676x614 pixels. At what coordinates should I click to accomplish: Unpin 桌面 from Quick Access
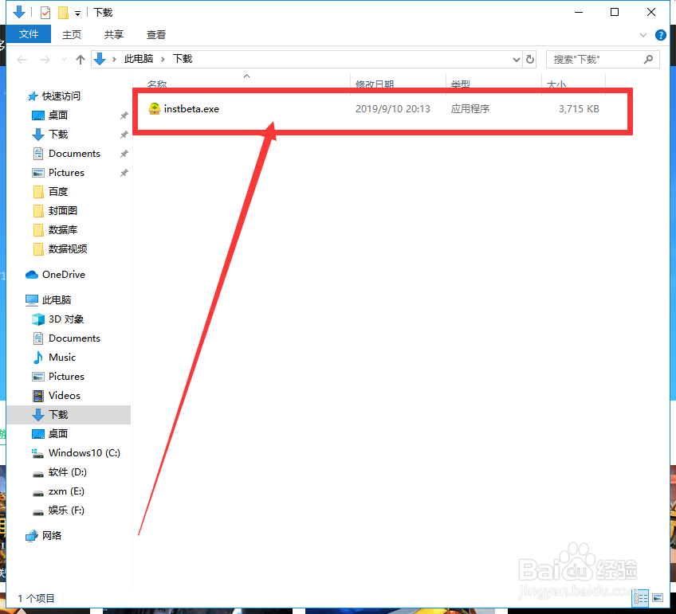pyautogui.click(x=125, y=115)
